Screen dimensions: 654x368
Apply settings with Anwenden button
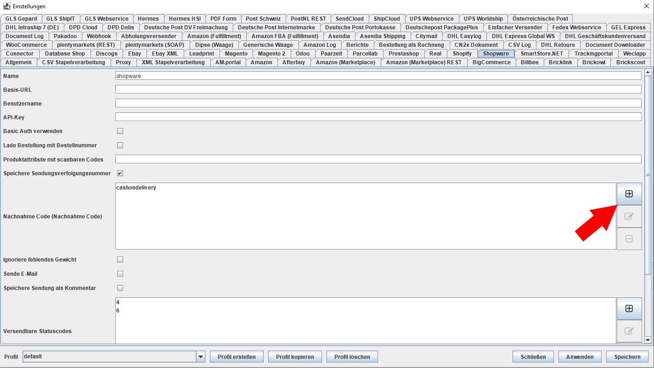[580, 357]
